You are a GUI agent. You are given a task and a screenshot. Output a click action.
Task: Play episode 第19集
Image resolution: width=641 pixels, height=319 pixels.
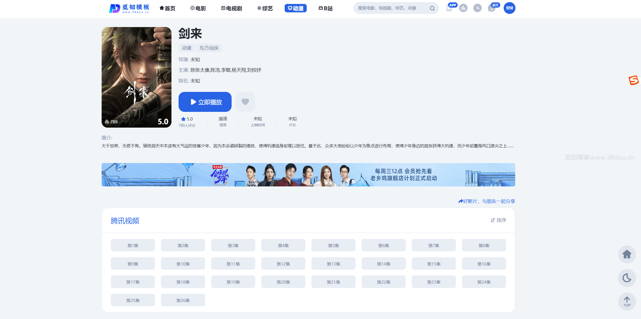click(x=233, y=282)
